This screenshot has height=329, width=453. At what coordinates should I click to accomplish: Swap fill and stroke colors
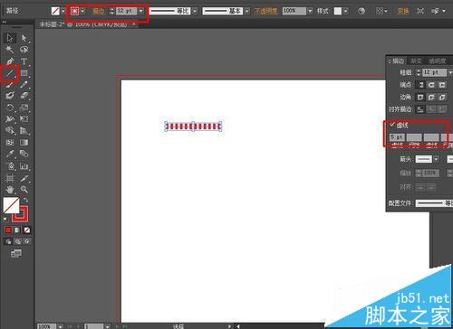pos(25,200)
